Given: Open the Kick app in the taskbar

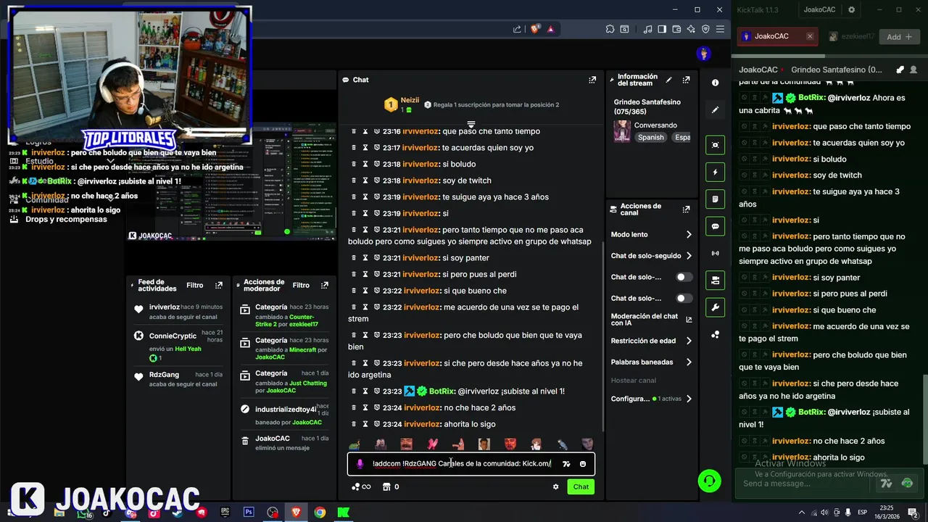Looking at the screenshot, I should pyautogui.click(x=344, y=513).
